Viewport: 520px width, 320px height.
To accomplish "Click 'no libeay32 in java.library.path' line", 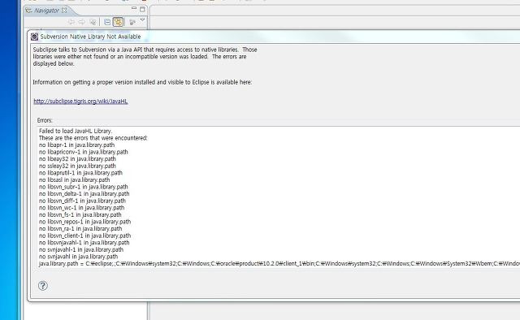I will point(77,159).
